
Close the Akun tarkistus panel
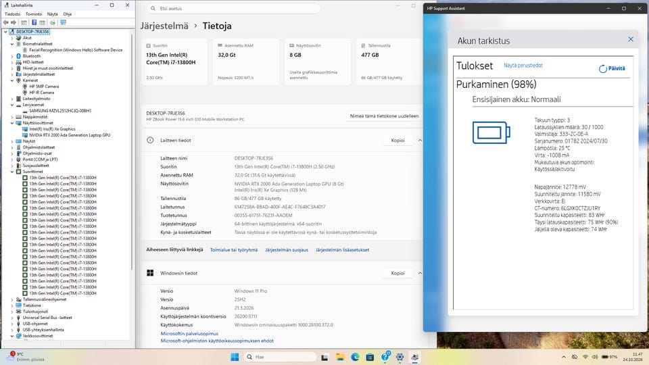pos(631,39)
